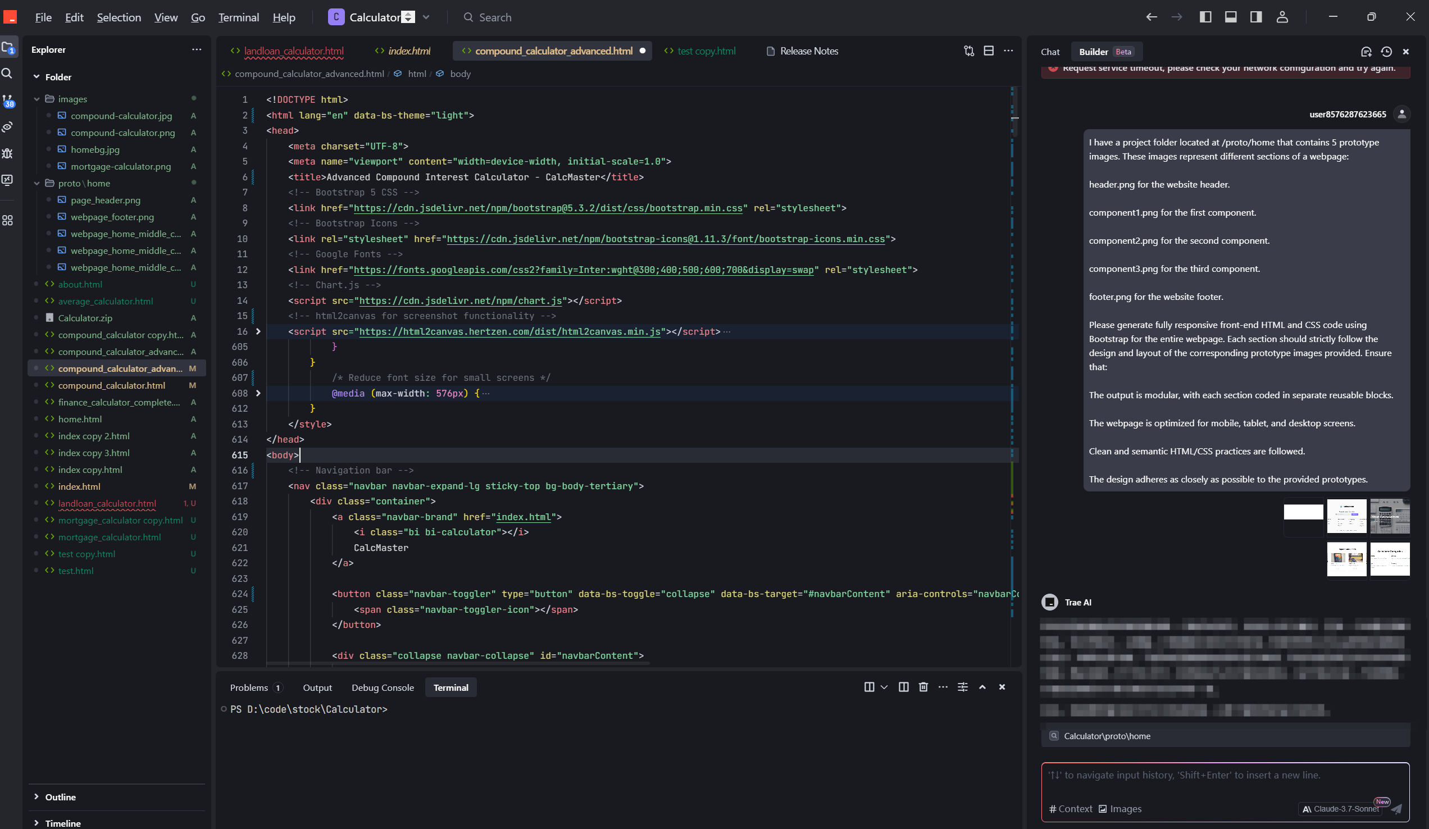This screenshot has width=1429, height=829.
Task: Close the Builder side panel
Action: click(x=1406, y=52)
